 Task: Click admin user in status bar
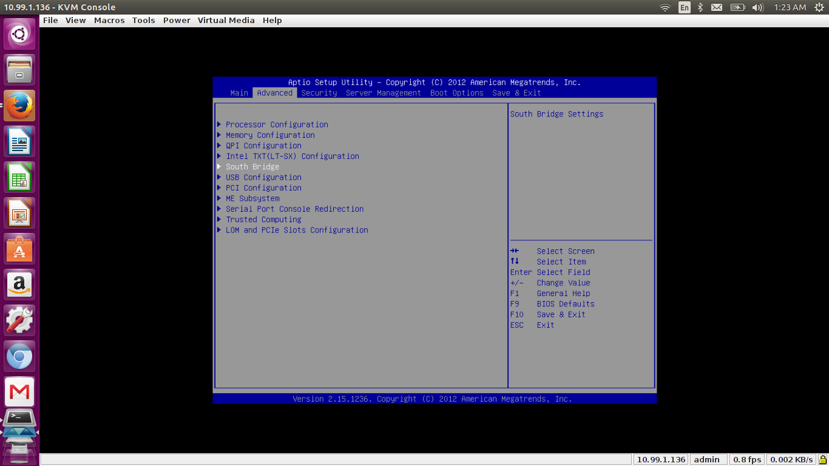coord(707,459)
